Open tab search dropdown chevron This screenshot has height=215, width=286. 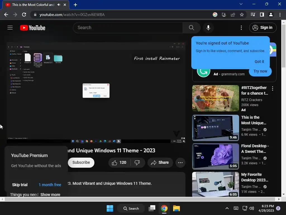tap(241, 4)
